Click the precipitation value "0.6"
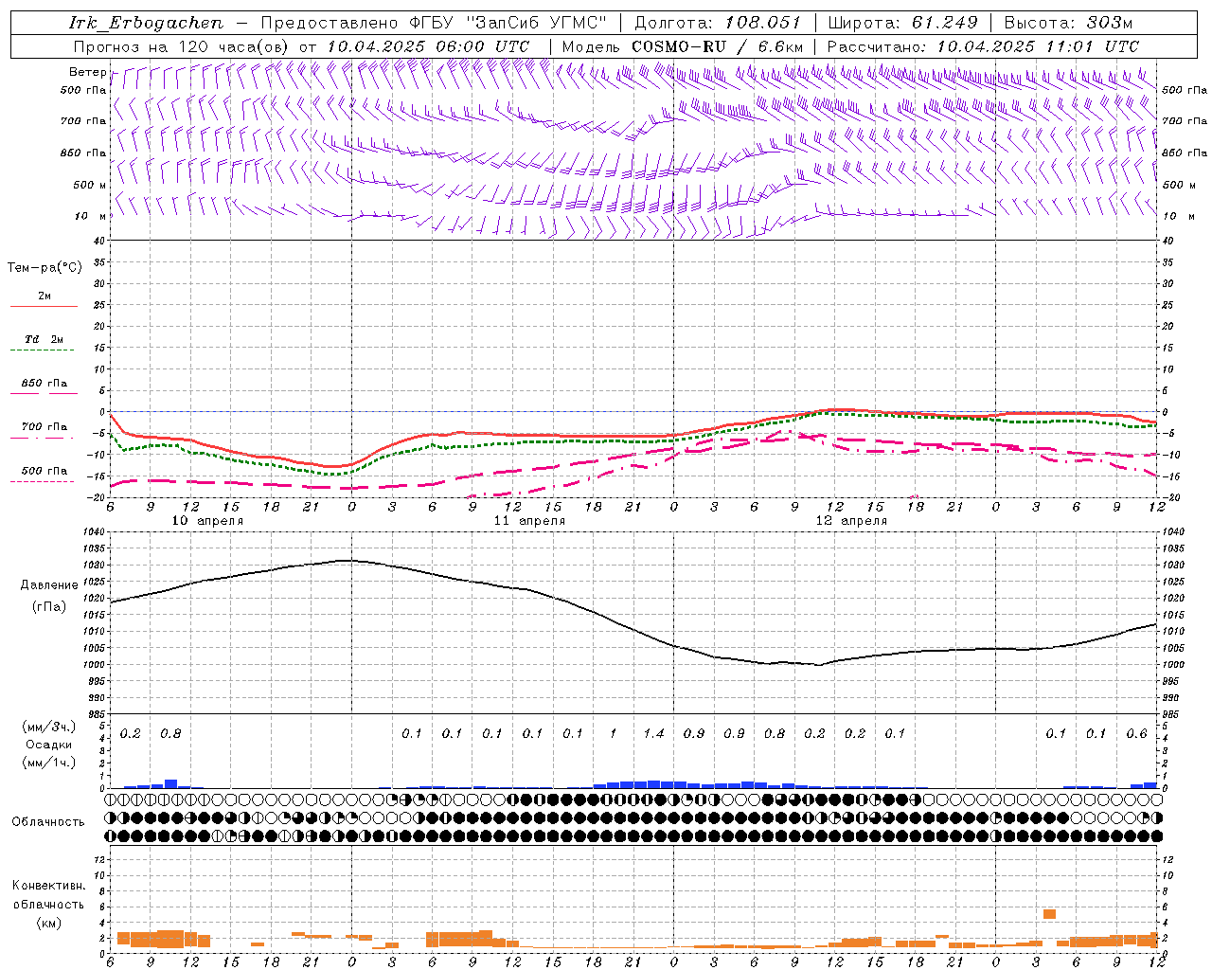The width and height of the screenshot is (1212, 970). pyautogui.click(x=1137, y=733)
